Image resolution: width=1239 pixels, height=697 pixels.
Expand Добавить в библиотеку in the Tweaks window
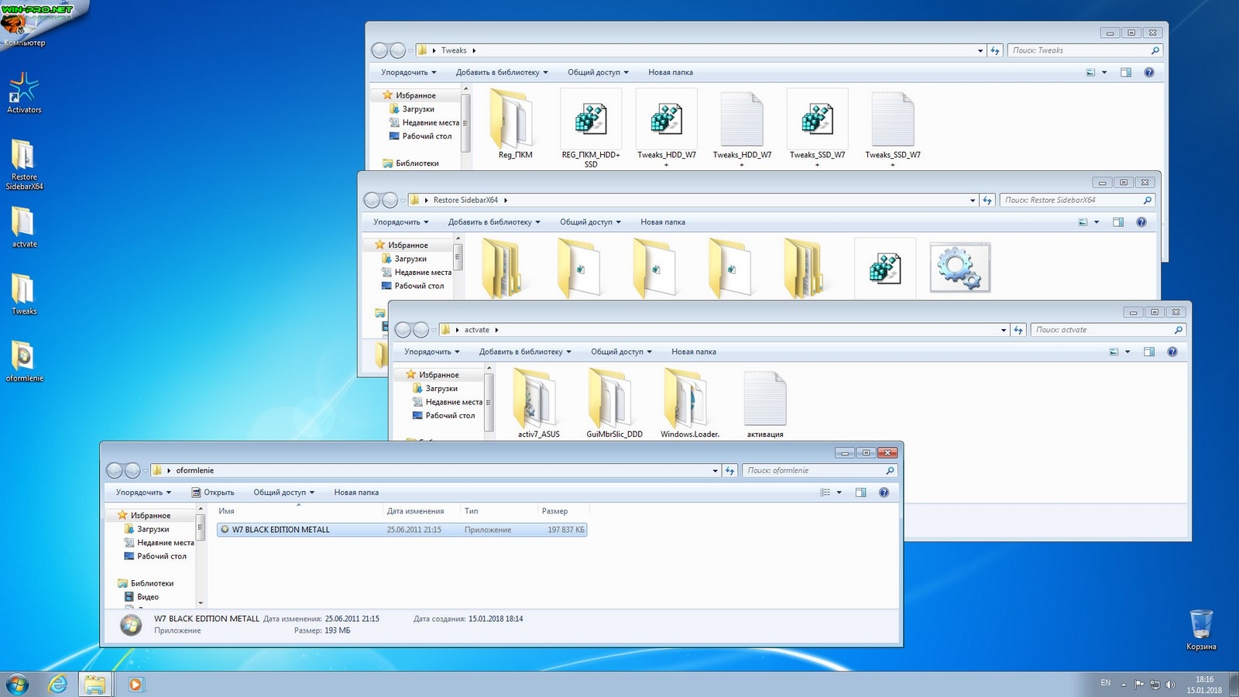point(501,73)
